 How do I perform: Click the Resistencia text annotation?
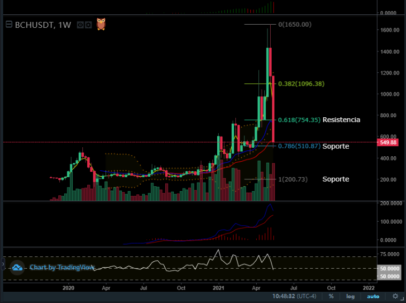pos(341,120)
